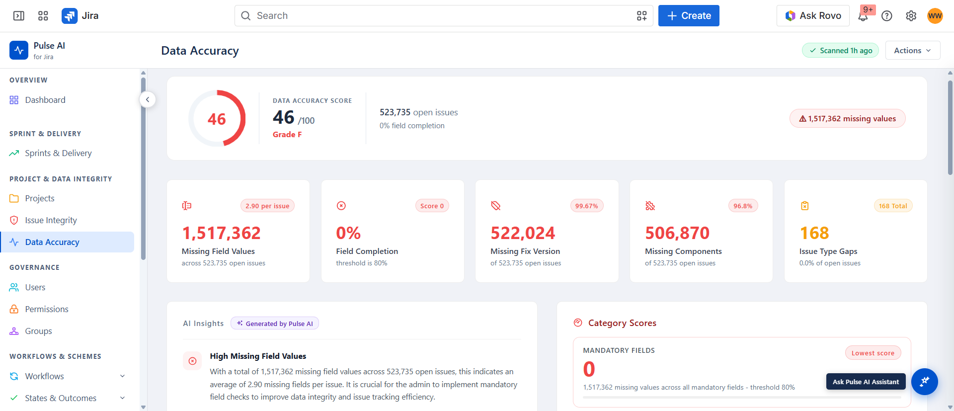Open the Actions dropdown
The image size is (954, 411).
point(913,50)
